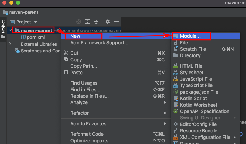Create a new OpenAPI Specification
This screenshot has width=246, height=144.
click(x=206, y=111)
